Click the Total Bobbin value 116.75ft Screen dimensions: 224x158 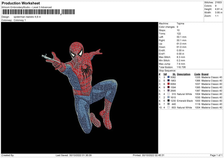pyautogui.click(x=181, y=67)
